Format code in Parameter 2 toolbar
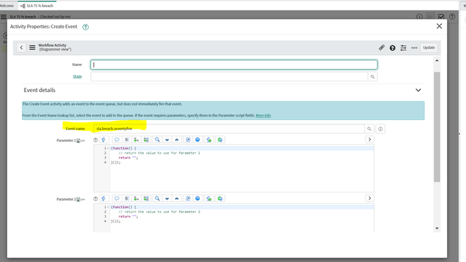 point(127,198)
